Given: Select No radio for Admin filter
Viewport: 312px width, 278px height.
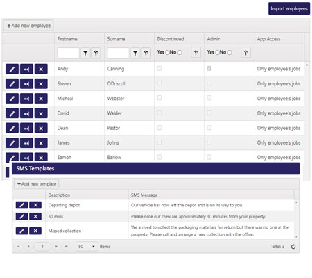Looking at the screenshot, I should click(229, 52).
